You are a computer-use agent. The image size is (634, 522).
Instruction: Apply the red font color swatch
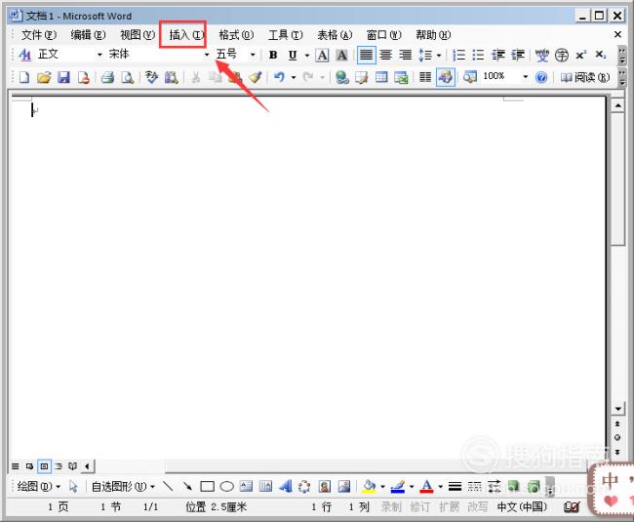click(427, 486)
